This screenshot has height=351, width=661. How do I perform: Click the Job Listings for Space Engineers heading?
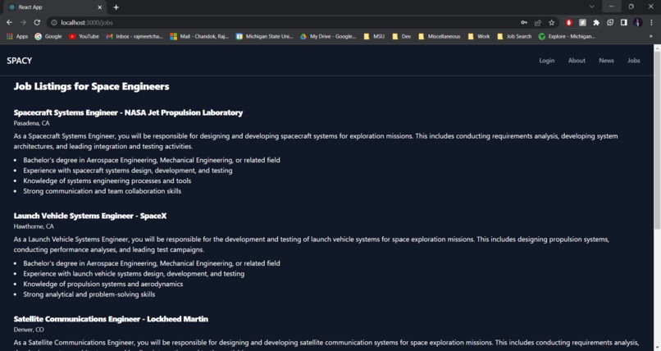(92, 86)
